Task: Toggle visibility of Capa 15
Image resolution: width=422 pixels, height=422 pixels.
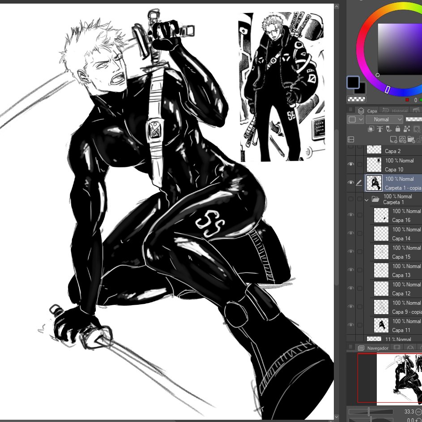Action: click(x=351, y=251)
